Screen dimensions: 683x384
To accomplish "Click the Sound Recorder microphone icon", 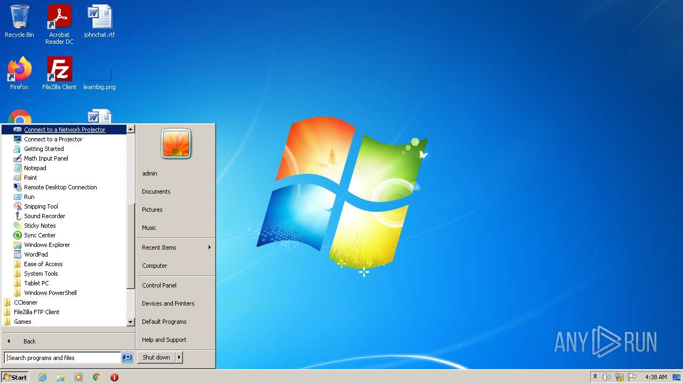I will point(17,216).
